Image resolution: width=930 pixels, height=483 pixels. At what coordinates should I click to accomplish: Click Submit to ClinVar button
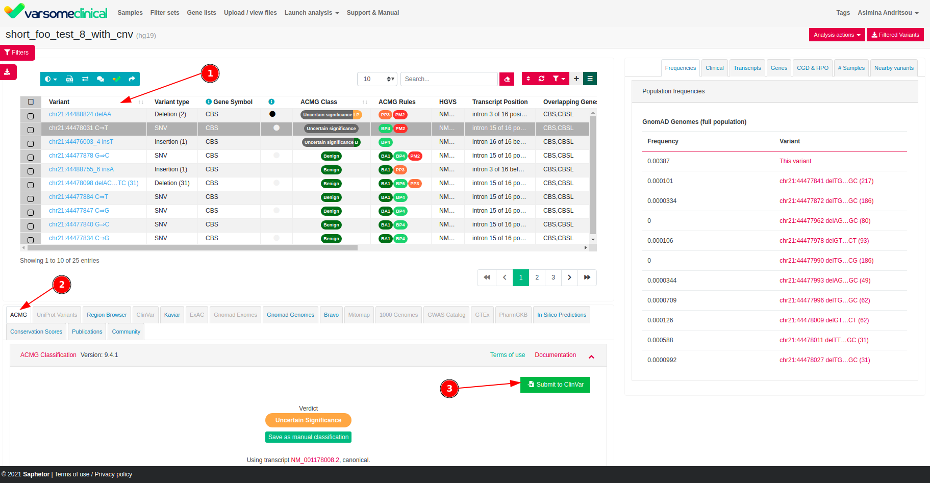click(555, 385)
